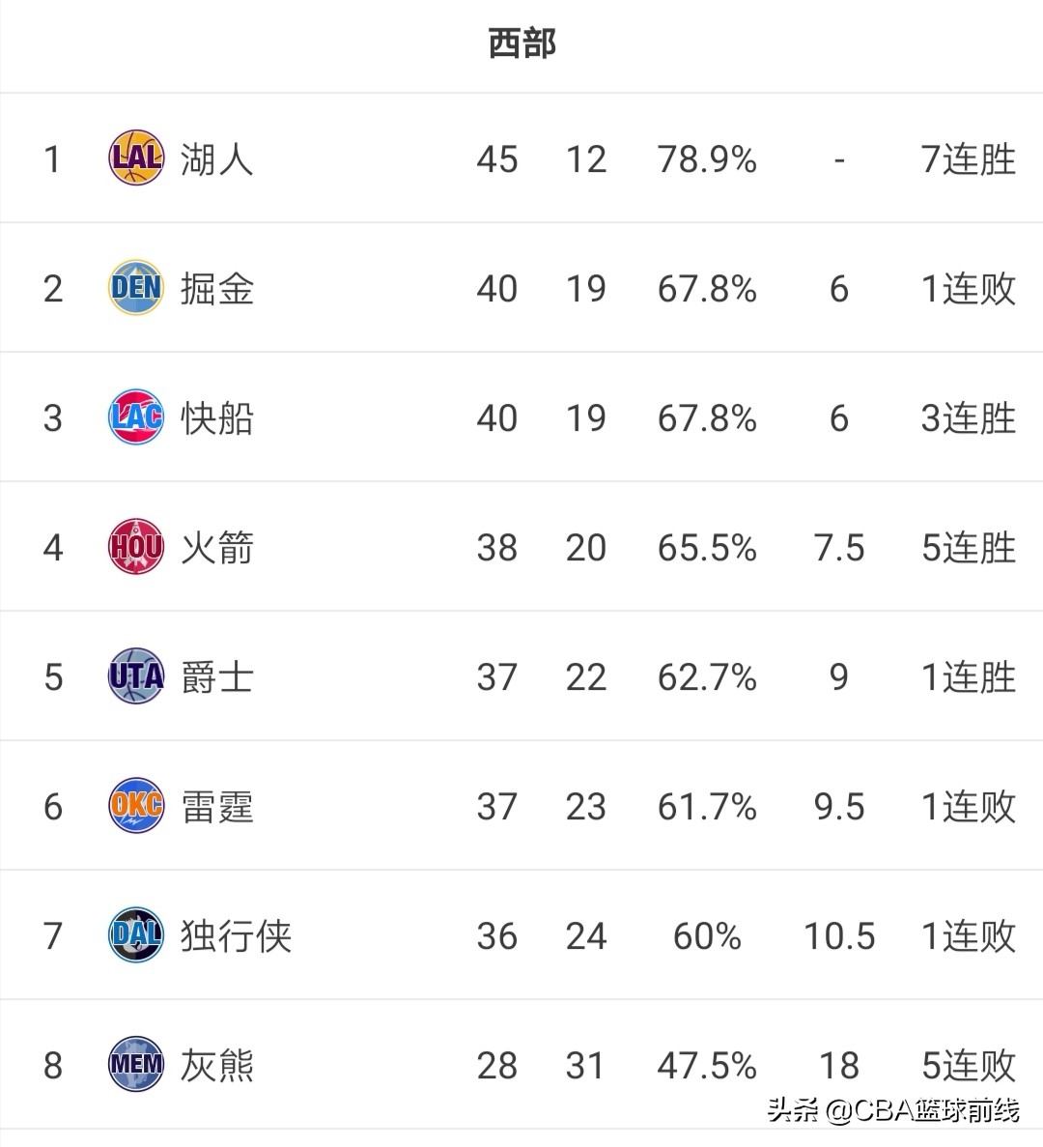Click the 雷霆 team name
1043x1147 pixels.
pyautogui.click(x=217, y=807)
